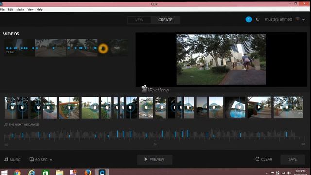This screenshot has width=311, height=175.
Task: Launch Google Chrome from the taskbar
Action: pyautogui.click(x=17, y=172)
